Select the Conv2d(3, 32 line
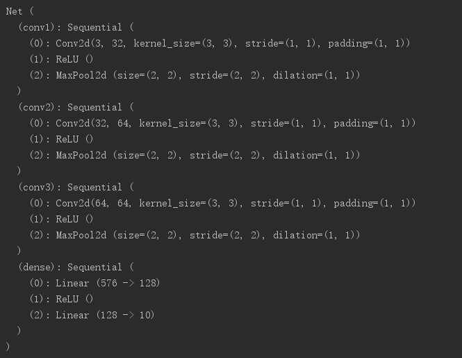This screenshot has height=358, width=462. 220,43
